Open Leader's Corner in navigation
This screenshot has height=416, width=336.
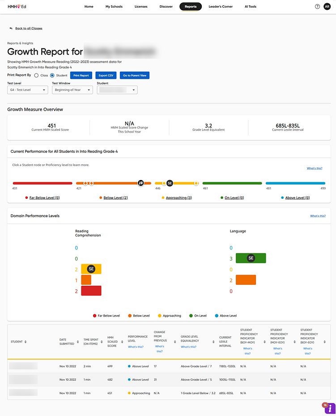click(x=221, y=7)
